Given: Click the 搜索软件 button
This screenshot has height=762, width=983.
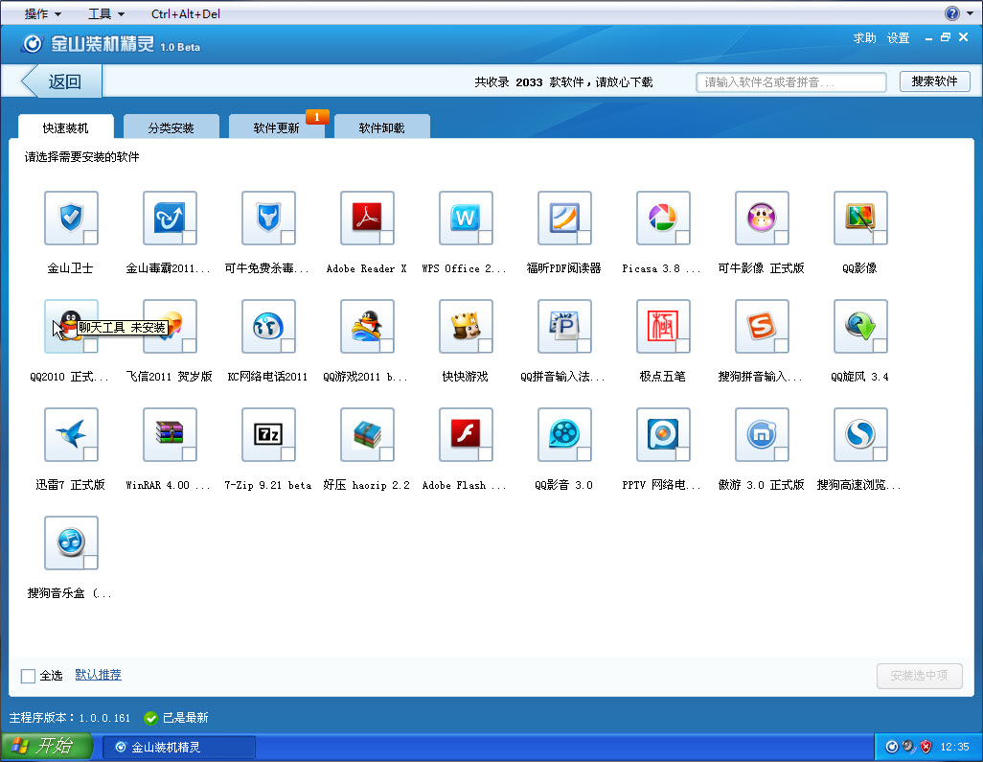Looking at the screenshot, I should click(934, 81).
